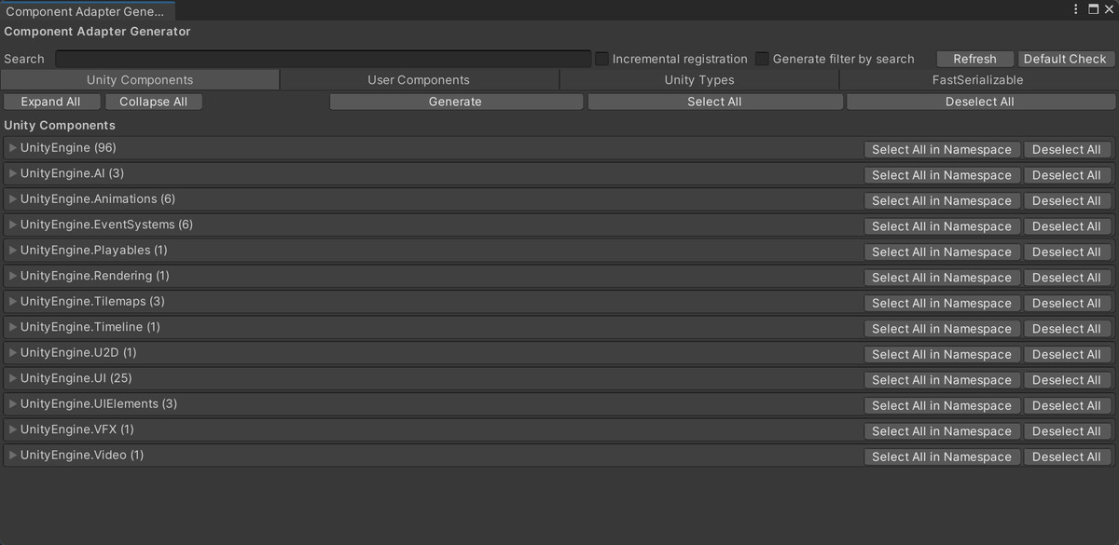Deselect All for UnityEngine.U2D row
The height and width of the screenshot is (545, 1119).
tap(1067, 354)
